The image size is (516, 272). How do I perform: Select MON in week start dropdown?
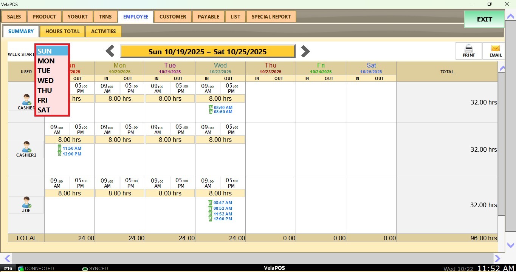46,61
